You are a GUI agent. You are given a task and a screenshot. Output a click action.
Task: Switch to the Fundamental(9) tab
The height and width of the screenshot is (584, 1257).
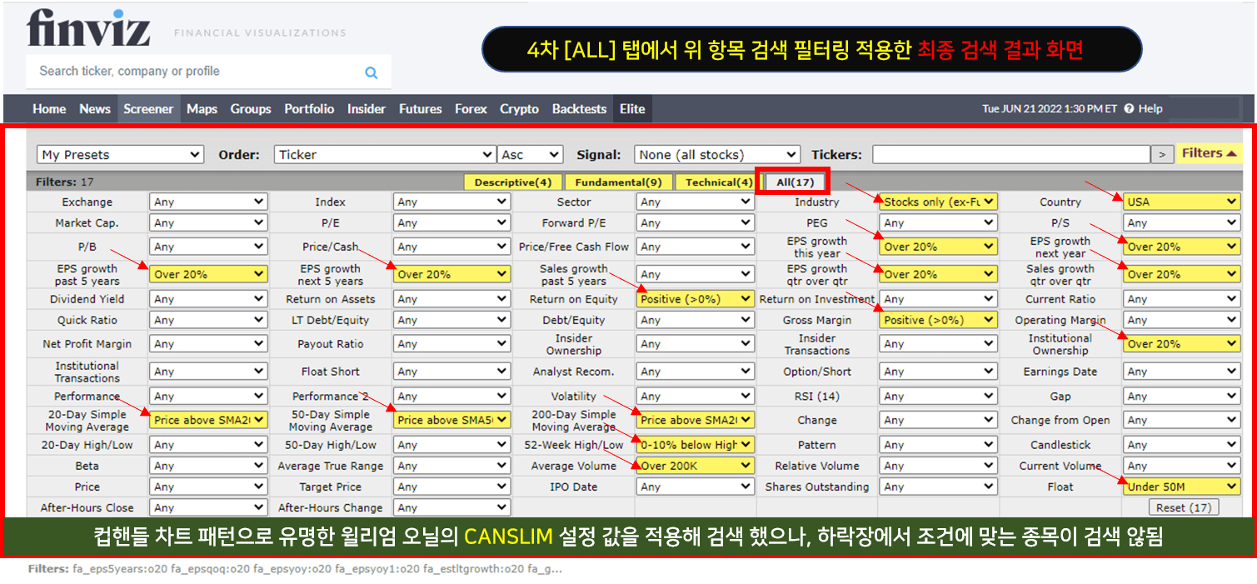tap(618, 182)
